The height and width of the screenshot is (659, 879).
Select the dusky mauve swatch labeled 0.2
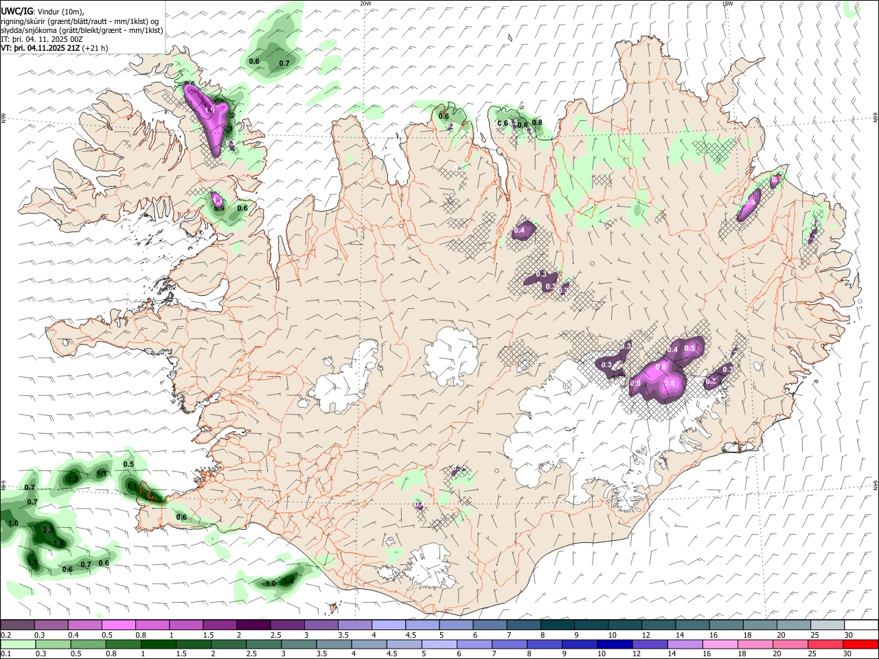pyautogui.click(x=17, y=625)
